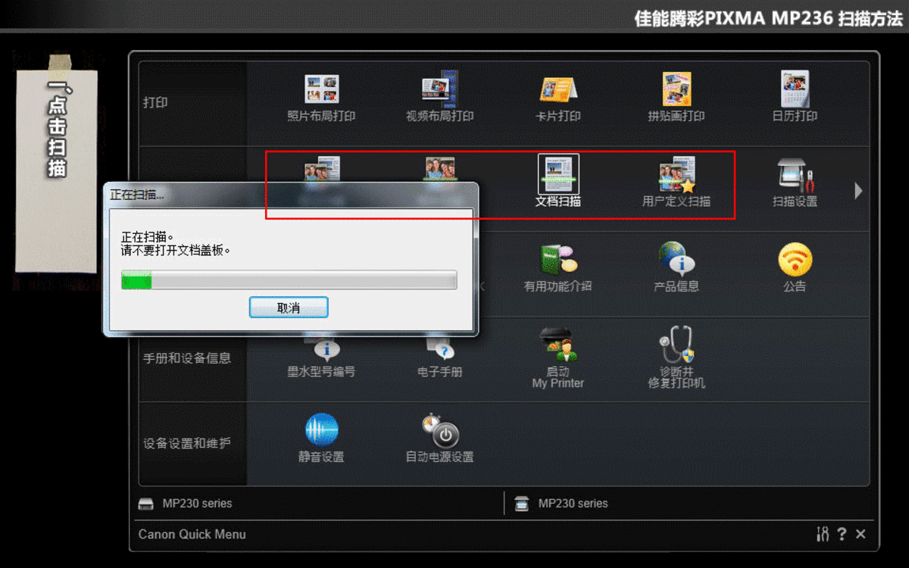Open 照片布局打印 photo layout print
The image size is (909, 568).
321,98
